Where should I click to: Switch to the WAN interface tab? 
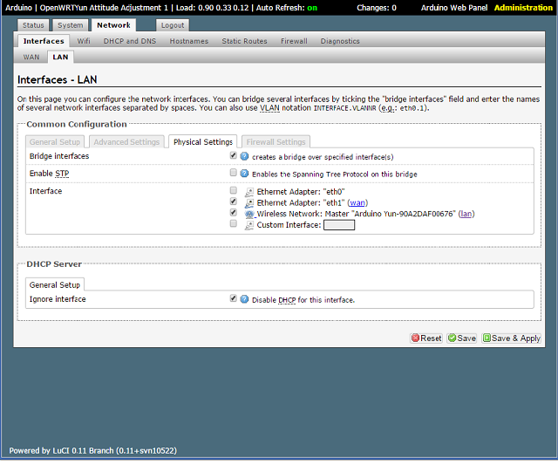click(31, 57)
